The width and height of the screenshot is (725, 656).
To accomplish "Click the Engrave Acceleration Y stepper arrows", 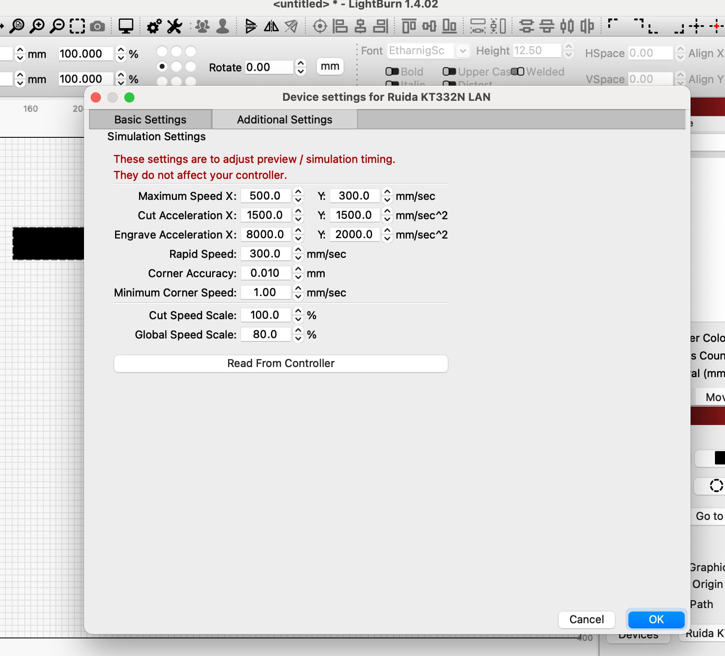I will coord(387,234).
